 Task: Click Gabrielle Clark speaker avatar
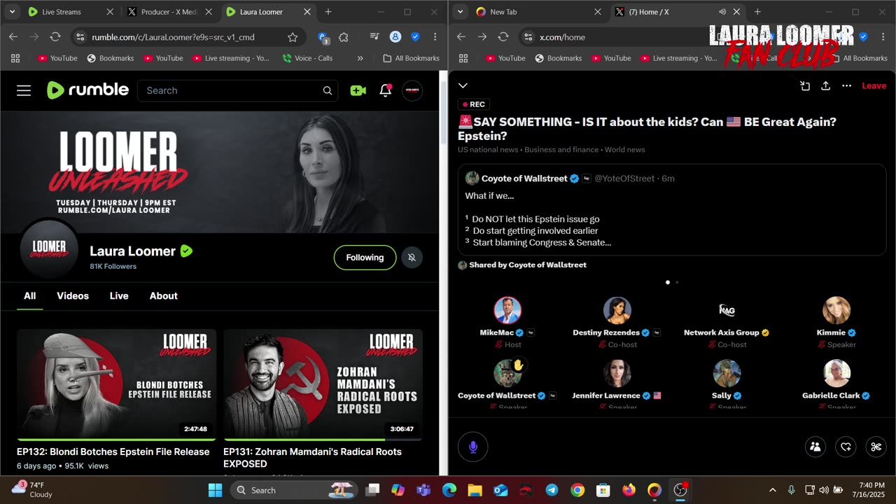(x=836, y=373)
